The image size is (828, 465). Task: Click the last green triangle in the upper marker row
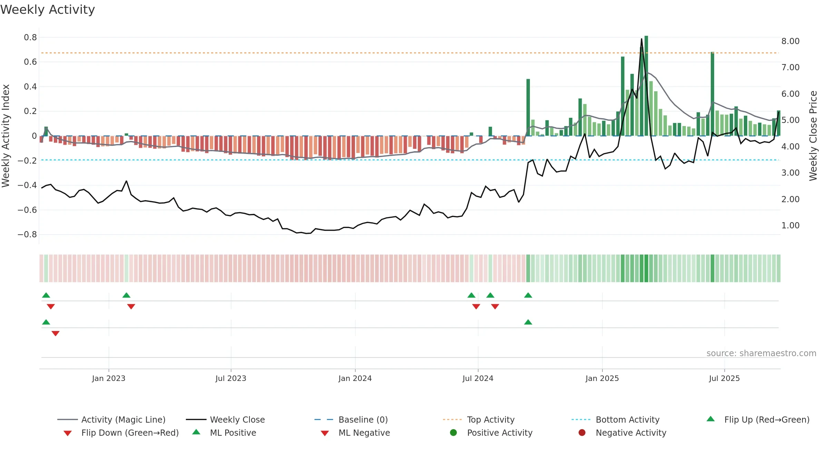pos(528,295)
